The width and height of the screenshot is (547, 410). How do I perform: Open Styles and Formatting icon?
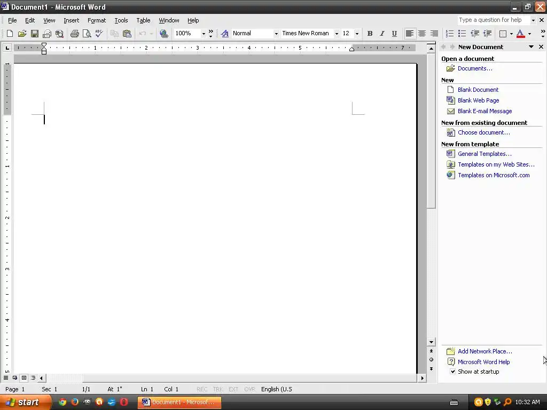tap(225, 34)
